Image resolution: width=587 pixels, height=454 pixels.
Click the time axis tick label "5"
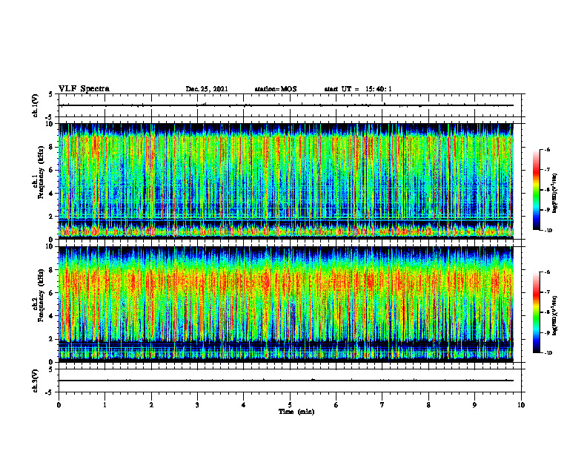[x=290, y=405]
